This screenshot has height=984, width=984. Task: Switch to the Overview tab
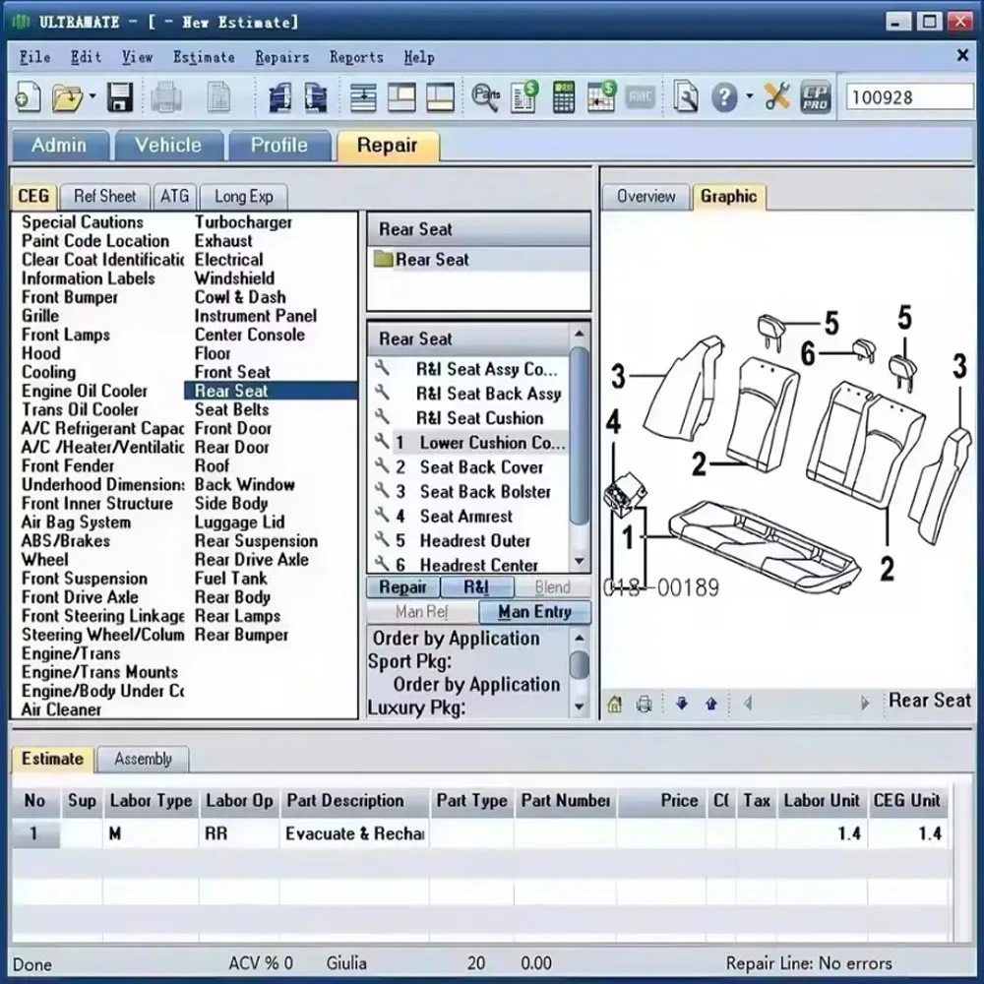pos(646,197)
